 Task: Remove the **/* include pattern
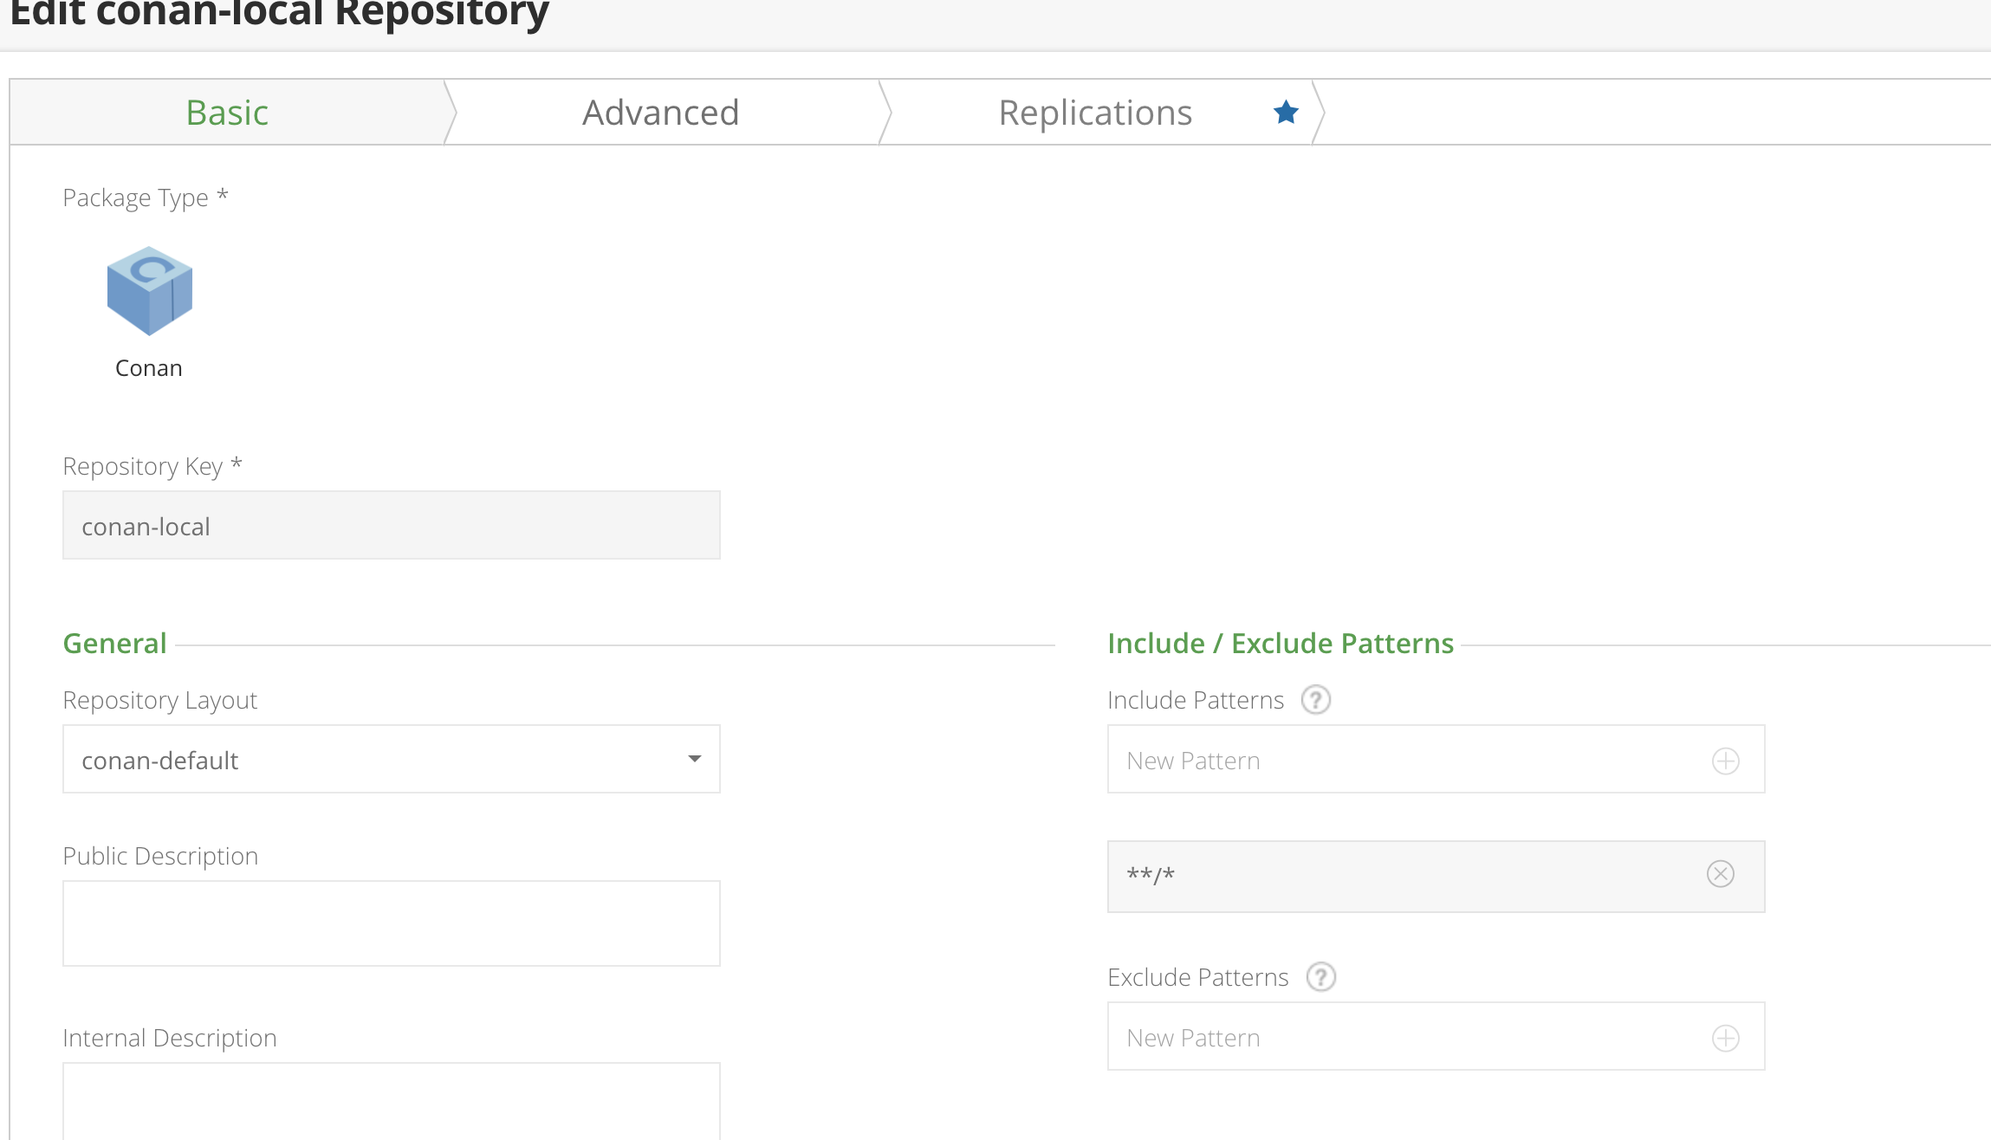tap(1722, 873)
